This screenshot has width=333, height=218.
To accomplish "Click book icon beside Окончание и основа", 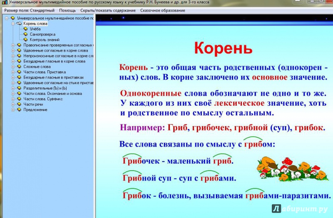I will [19, 93].
